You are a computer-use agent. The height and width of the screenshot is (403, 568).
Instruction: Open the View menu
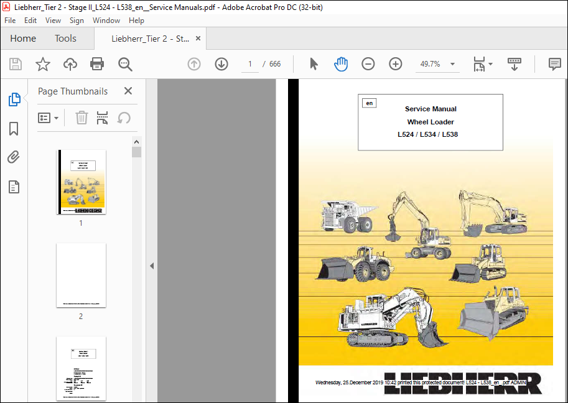(53, 21)
